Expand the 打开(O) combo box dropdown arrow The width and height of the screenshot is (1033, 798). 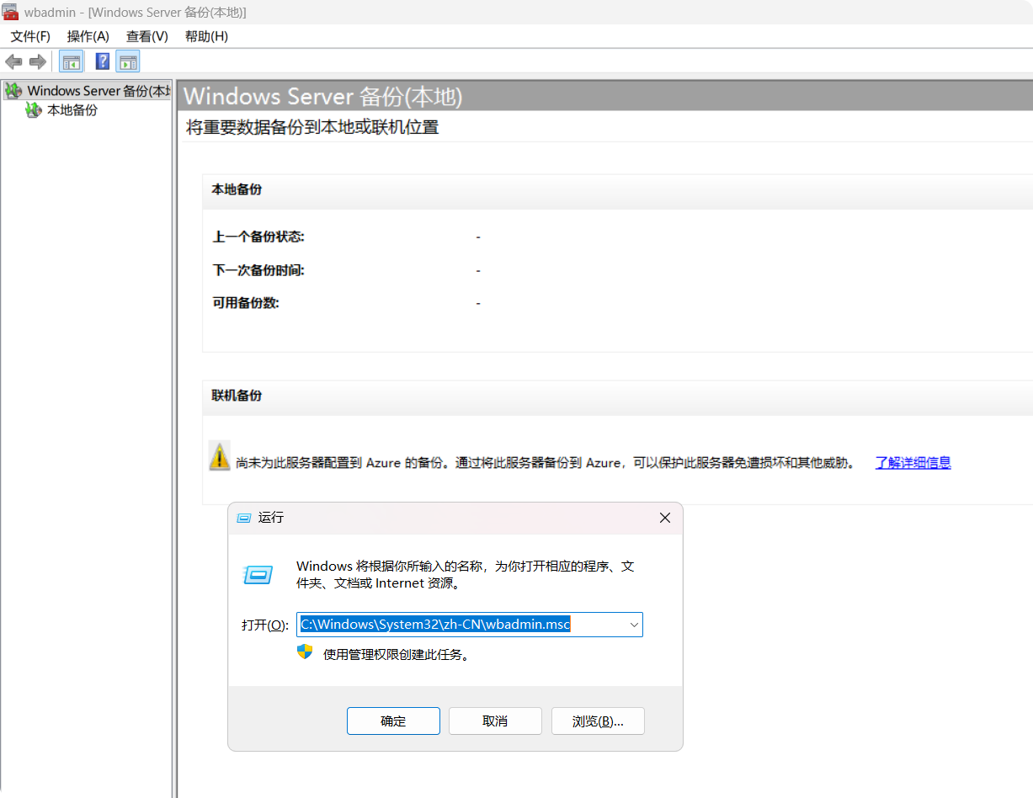[x=634, y=625]
